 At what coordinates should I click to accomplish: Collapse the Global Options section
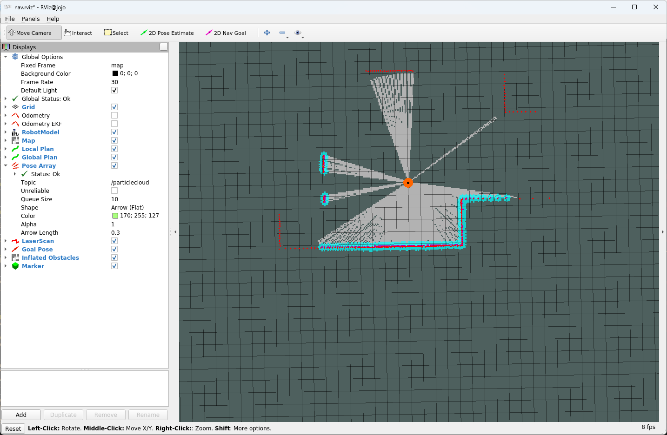pyautogui.click(x=6, y=57)
